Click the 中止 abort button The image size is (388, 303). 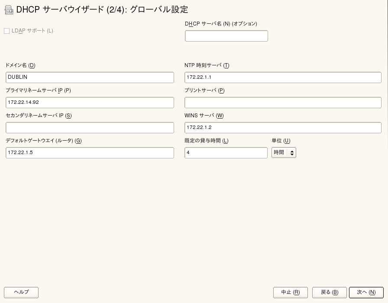click(x=290, y=292)
